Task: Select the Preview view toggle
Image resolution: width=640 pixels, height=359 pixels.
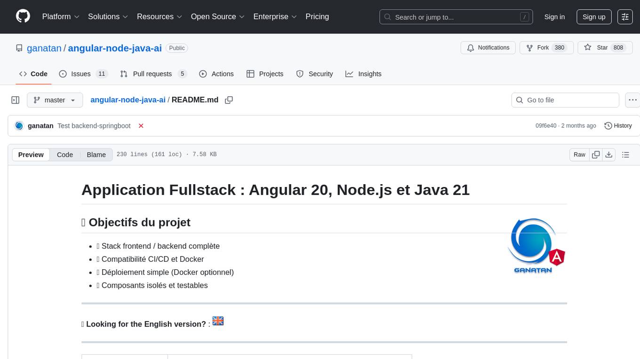Action: click(x=31, y=155)
